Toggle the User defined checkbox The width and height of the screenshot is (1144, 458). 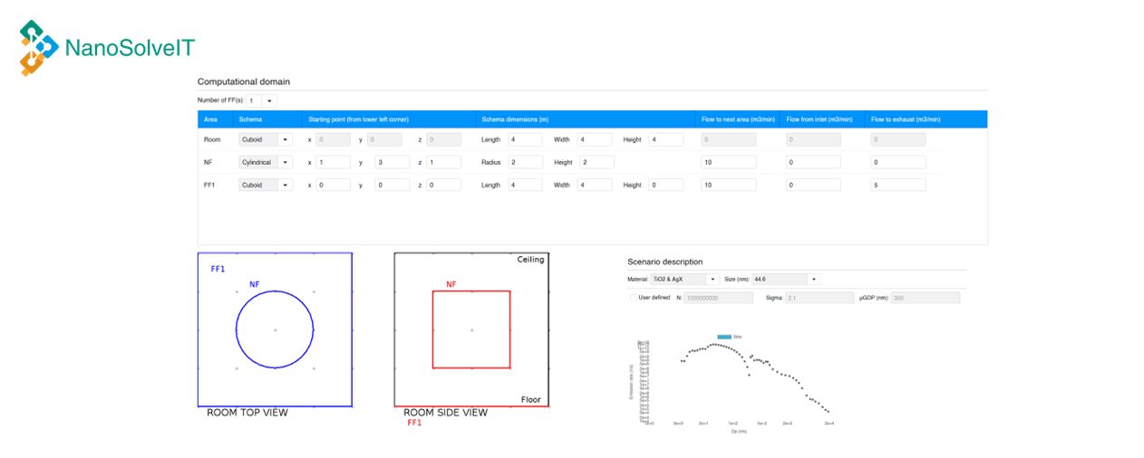point(633,298)
